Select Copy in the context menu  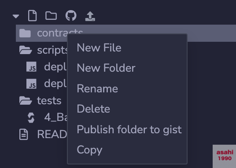coord(89,150)
